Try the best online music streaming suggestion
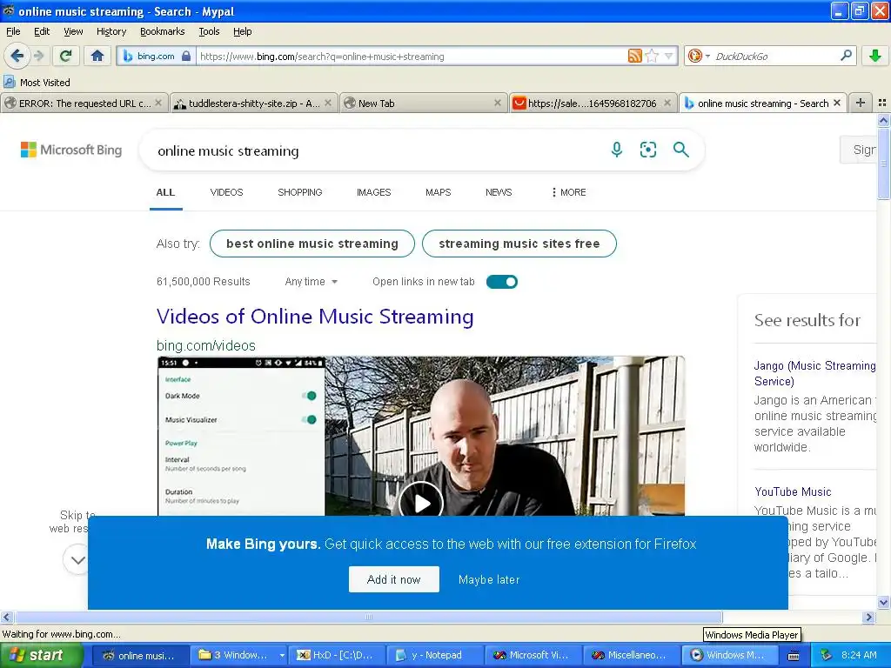 pyautogui.click(x=312, y=244)
